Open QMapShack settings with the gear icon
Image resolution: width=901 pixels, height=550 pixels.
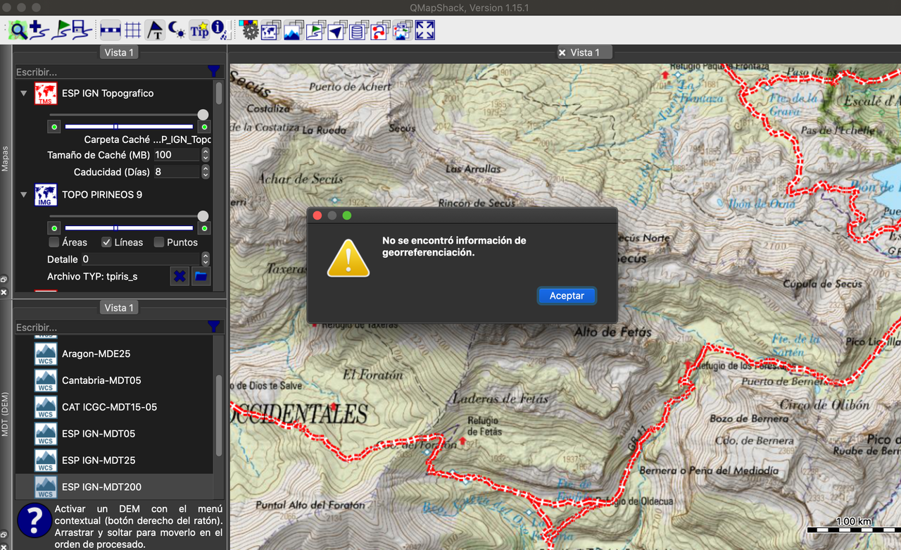250,30
